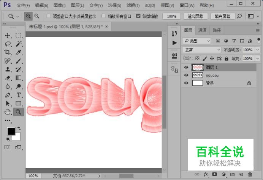
Task: Create a new layer with bottom icon
Action: coord(241,174)
